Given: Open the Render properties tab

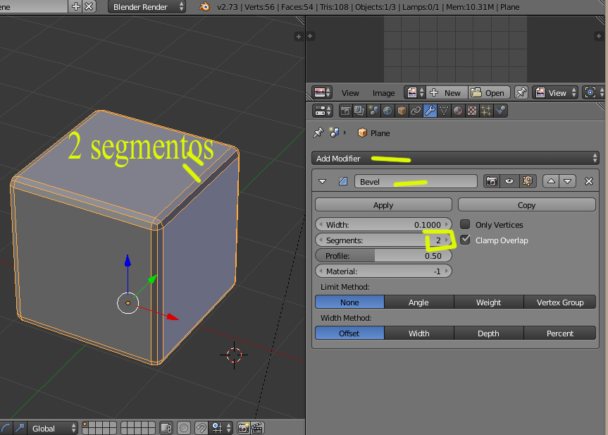Looking at the screenshot, I should (345, 111).
